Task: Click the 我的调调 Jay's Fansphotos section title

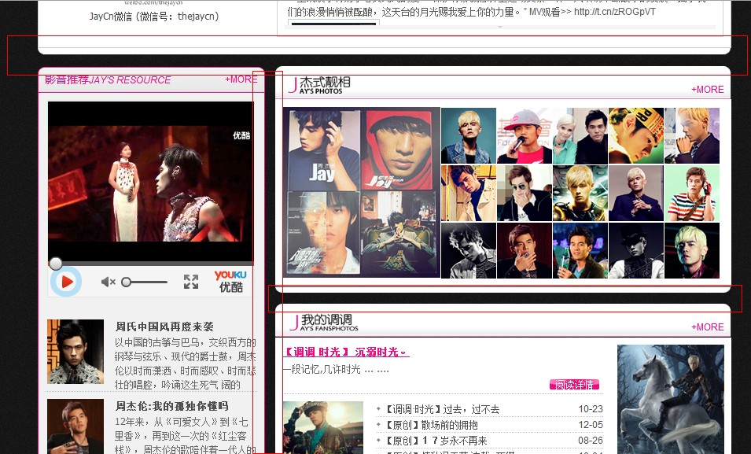Action: point(324,323)
